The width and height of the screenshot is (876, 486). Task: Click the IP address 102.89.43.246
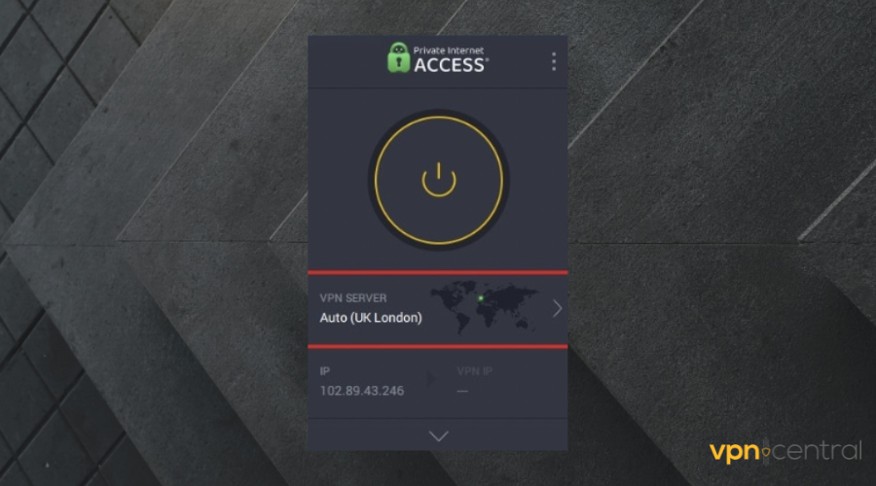(x=362, y=391)
